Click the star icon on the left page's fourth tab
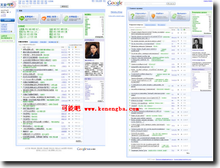 57,42
